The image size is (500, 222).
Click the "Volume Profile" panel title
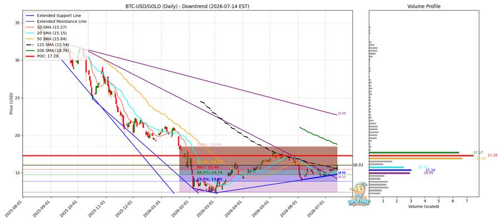[424, 6]
